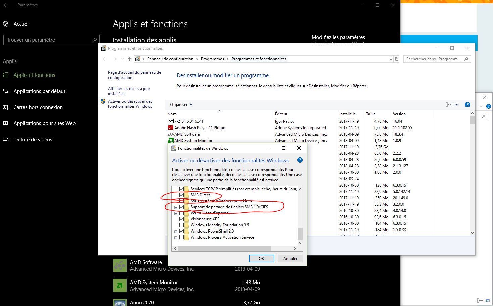Open Afficher les mises à jour installées
Screen dimensions: 493x306
(129, 91)
